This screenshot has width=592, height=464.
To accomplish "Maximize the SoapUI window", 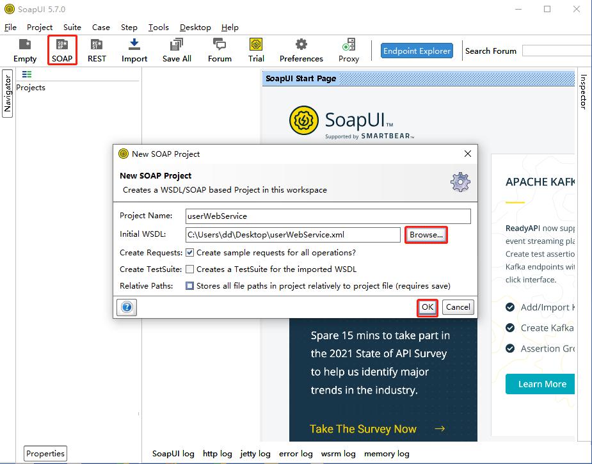I will pyautogui.click(x=547, y=9).
